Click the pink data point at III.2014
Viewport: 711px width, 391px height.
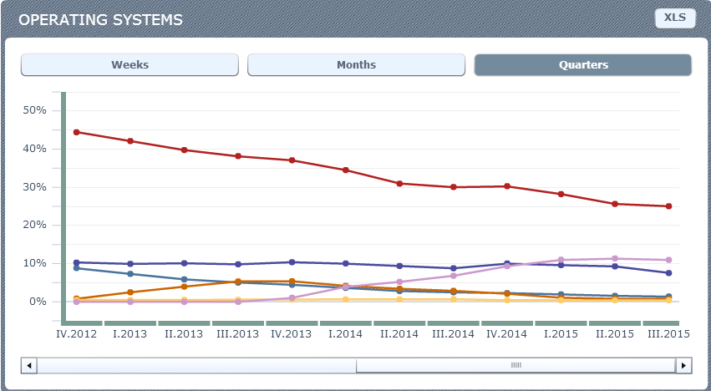454,276
